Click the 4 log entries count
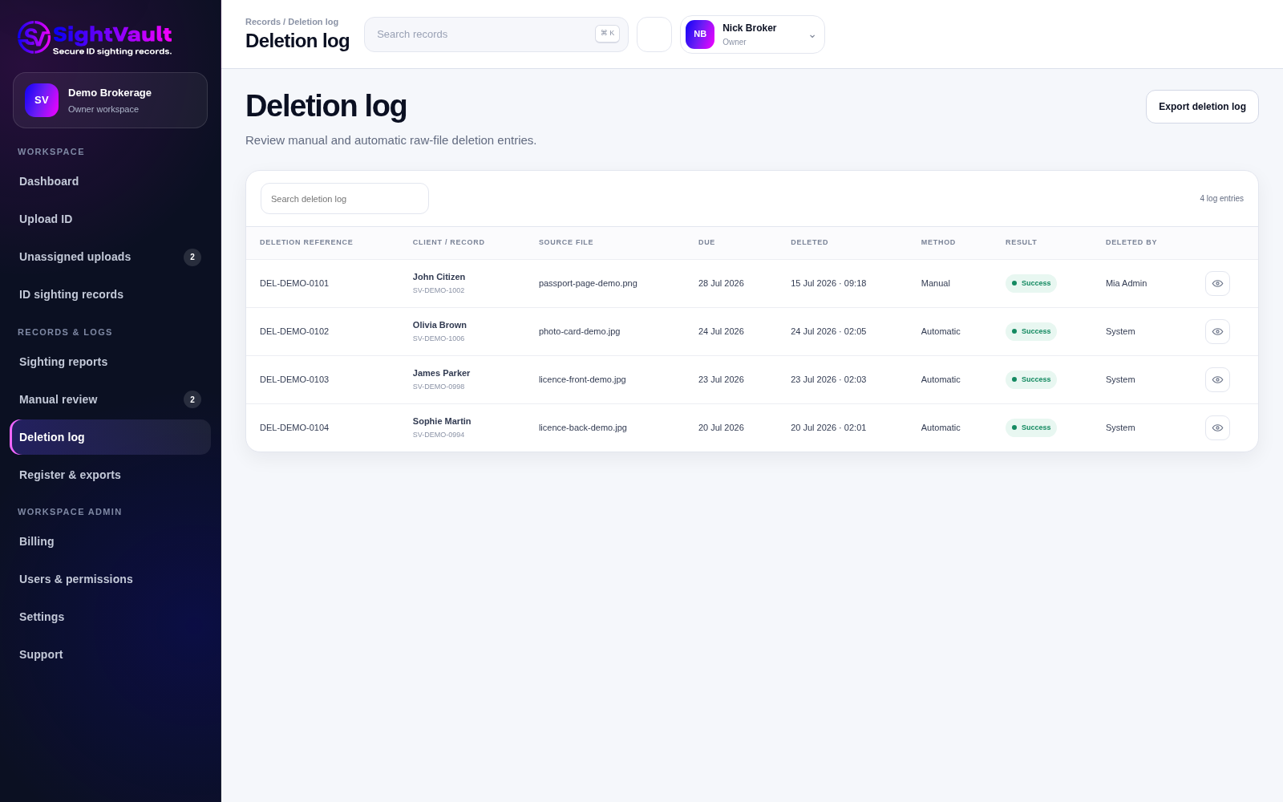Image resolution: width=1283 pixels, height=802 pixels. pyautogui.click(x=1221, y=199)
